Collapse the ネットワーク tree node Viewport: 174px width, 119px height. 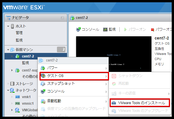(8, 90)
